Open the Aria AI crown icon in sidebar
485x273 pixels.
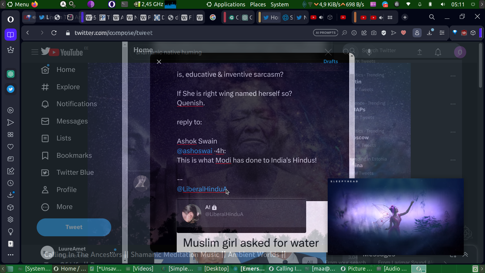click(x=11, y=50)
